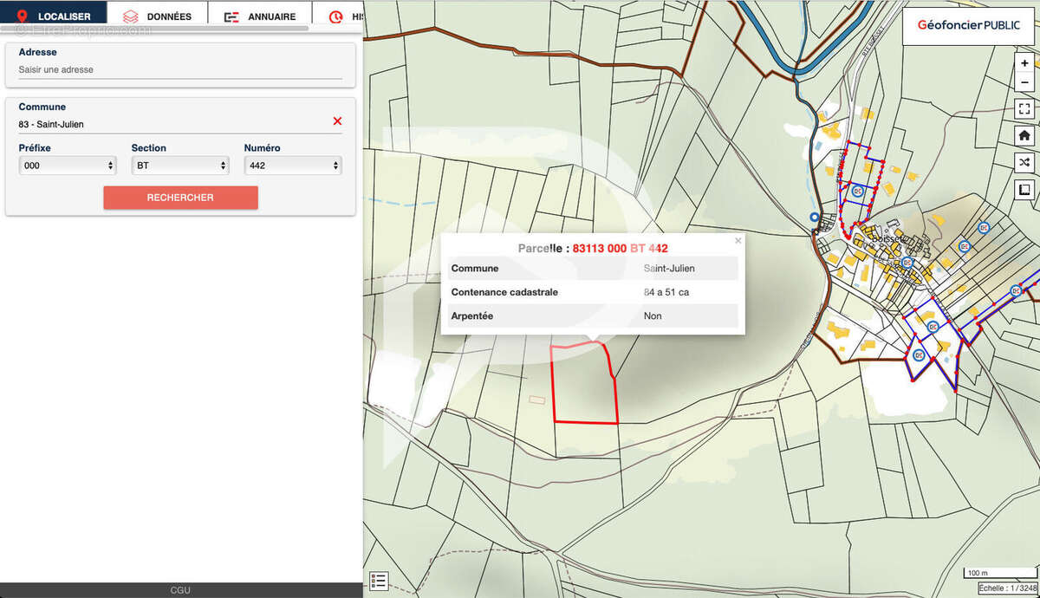Switch to the Données tab
The image size is (1040, 598).
coord(157,16)
